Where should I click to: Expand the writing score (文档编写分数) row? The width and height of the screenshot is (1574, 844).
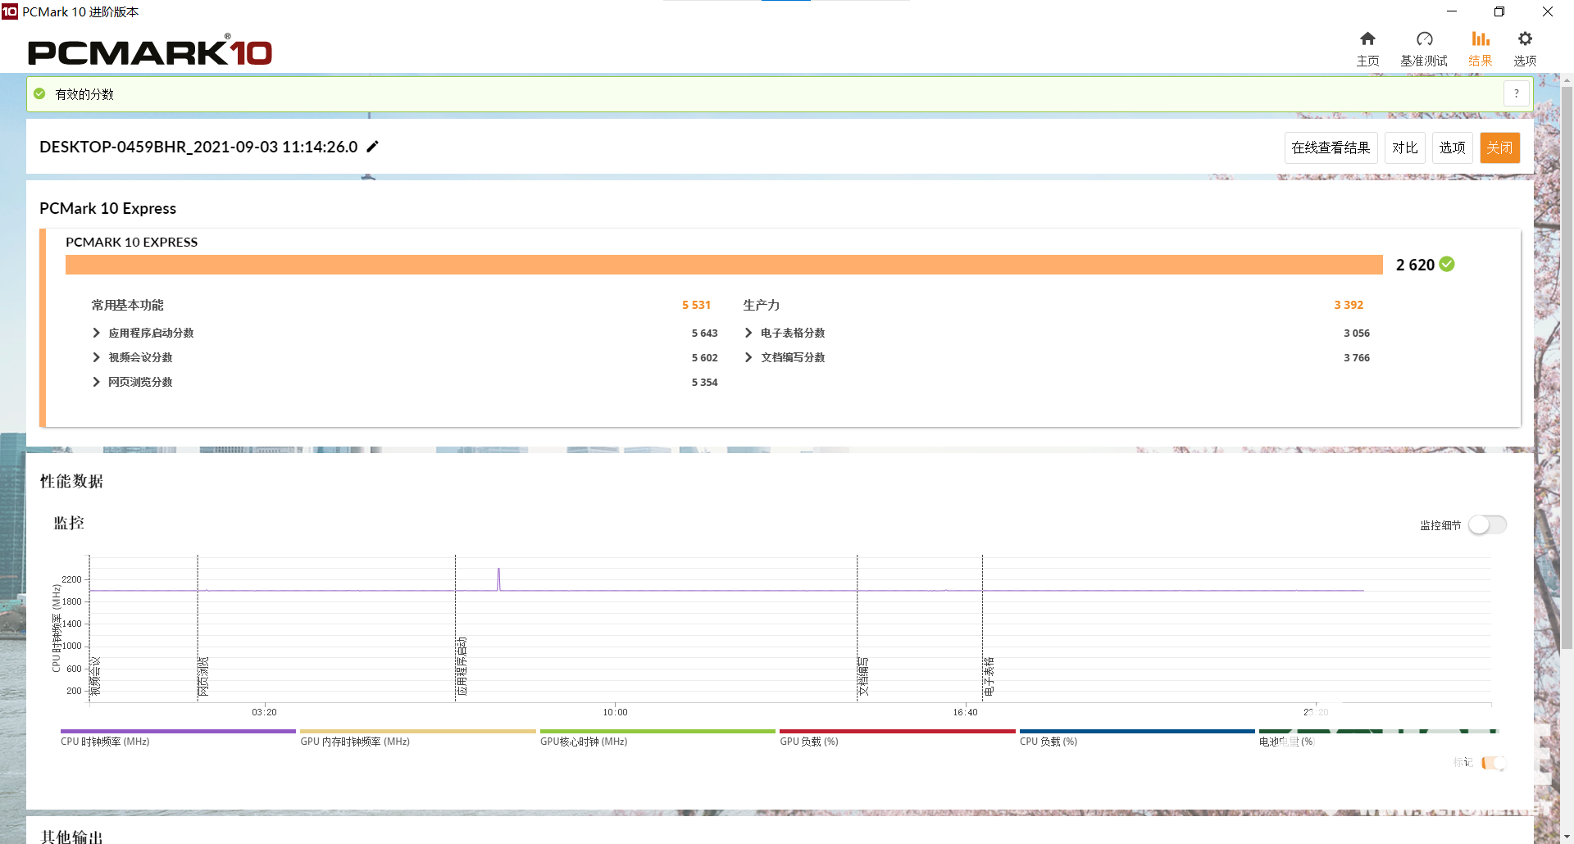tap(748, 357)
